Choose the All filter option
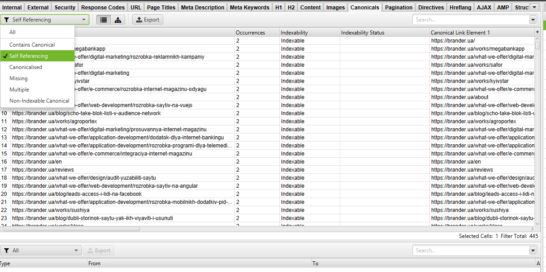Image resolution: width=546 pixels, height=272 pixels. (13, 32)
